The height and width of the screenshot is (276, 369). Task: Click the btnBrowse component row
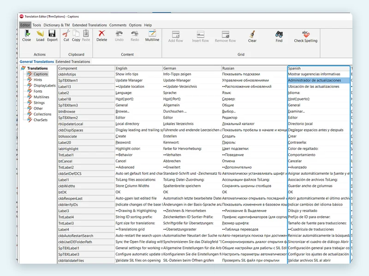(x=86, y=111)
